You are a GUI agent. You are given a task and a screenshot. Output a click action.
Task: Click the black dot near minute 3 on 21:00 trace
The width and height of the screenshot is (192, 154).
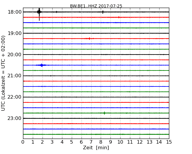tap(51, 76)
